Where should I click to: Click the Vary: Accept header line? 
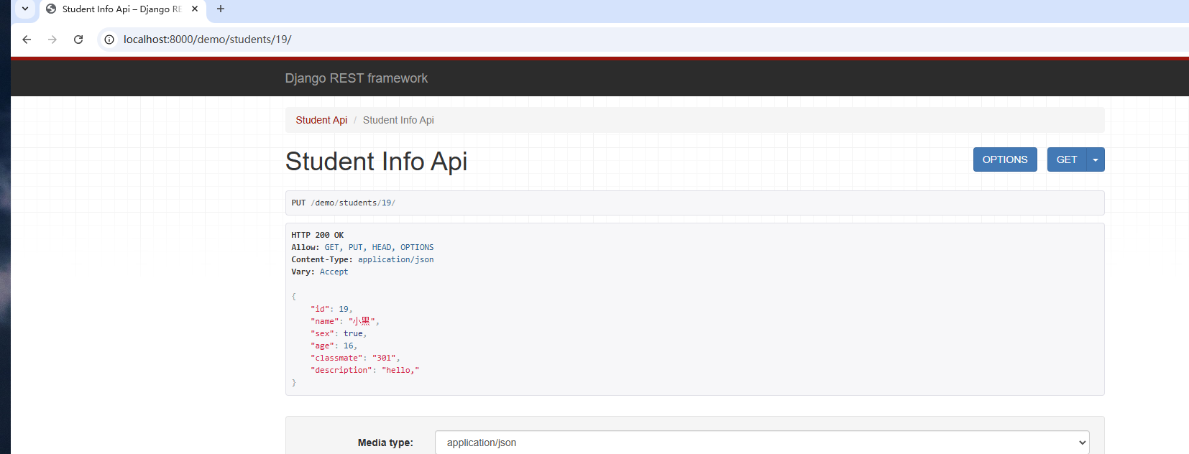[x=319, y=272]
